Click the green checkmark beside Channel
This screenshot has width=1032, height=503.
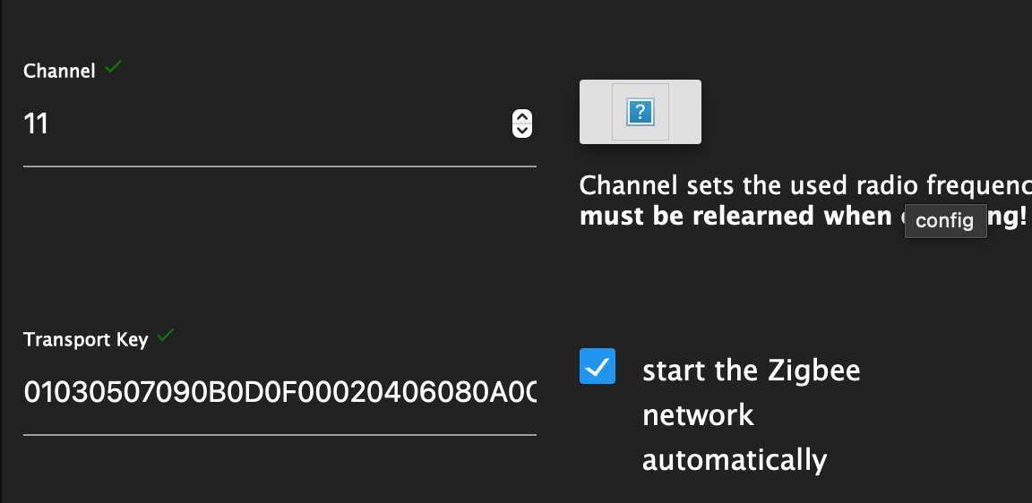coord(113,67)
